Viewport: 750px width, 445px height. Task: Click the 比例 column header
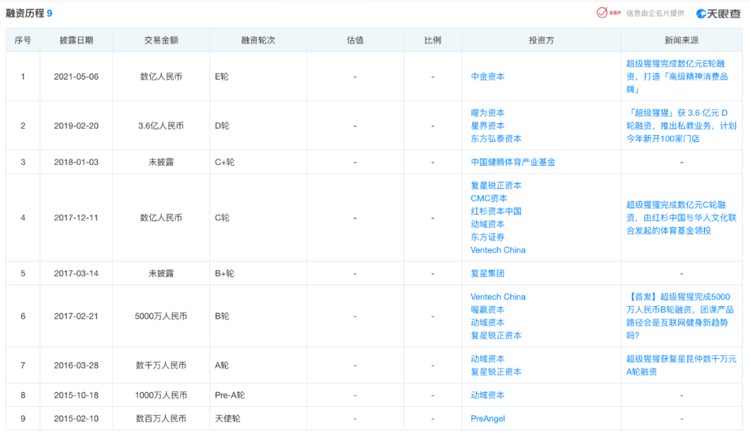coord(433,40)
